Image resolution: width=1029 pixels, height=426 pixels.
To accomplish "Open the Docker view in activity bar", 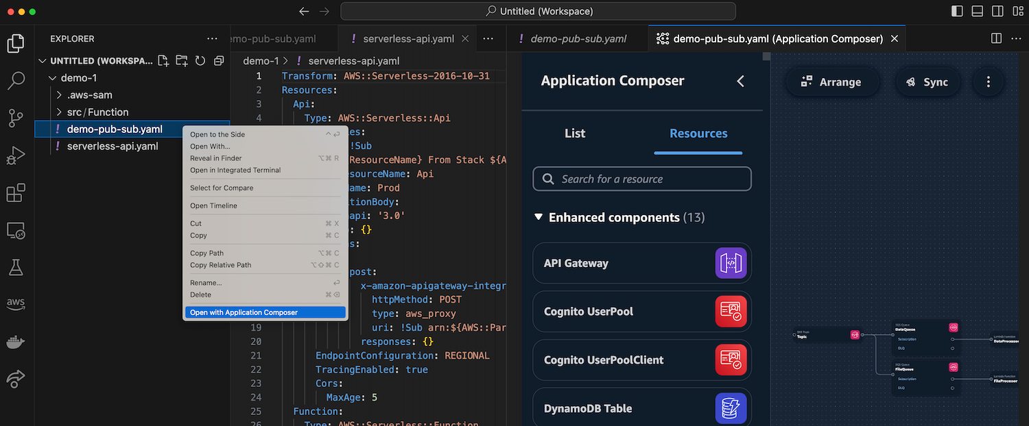I will pos(16,342).
